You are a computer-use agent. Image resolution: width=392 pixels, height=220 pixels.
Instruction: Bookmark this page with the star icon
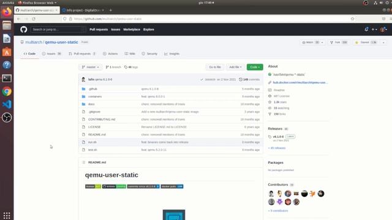click(x=353, y=19)
